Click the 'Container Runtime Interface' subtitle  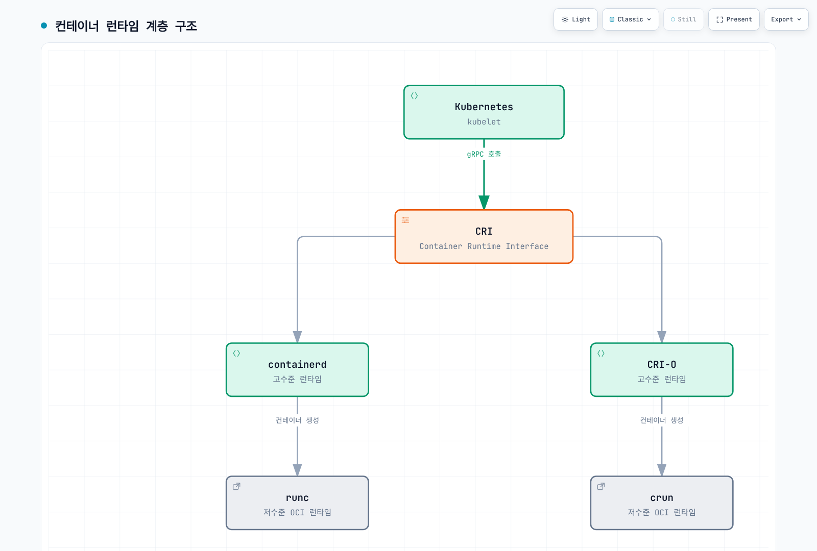tap(484, 246)
